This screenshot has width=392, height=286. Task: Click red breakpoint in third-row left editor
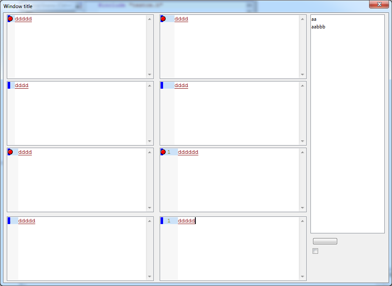pyautogui.click(x=10, y=152)
